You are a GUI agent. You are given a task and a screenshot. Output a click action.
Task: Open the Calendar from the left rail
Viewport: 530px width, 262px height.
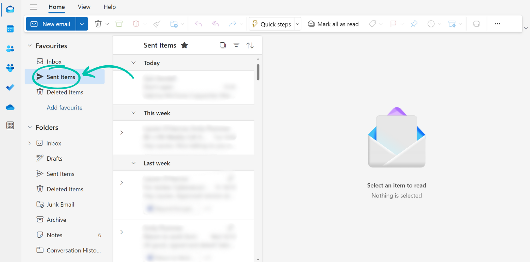click(x=10, y=29)
